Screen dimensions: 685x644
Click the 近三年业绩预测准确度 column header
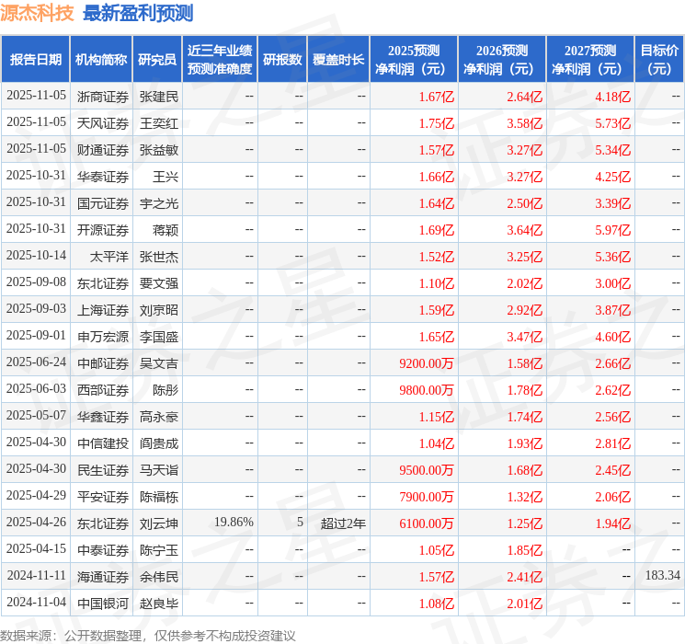(220, 59)
